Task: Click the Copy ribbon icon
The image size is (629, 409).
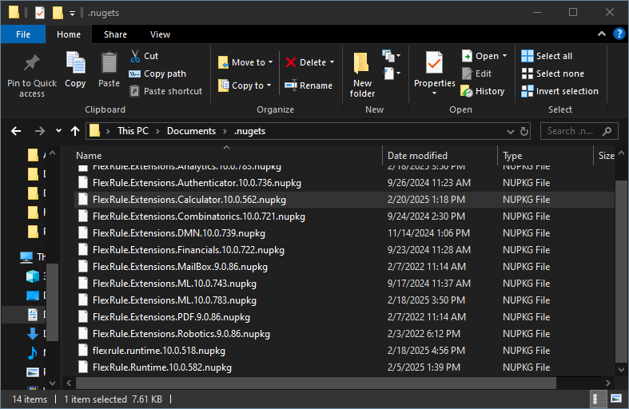Action: [75, 63]
